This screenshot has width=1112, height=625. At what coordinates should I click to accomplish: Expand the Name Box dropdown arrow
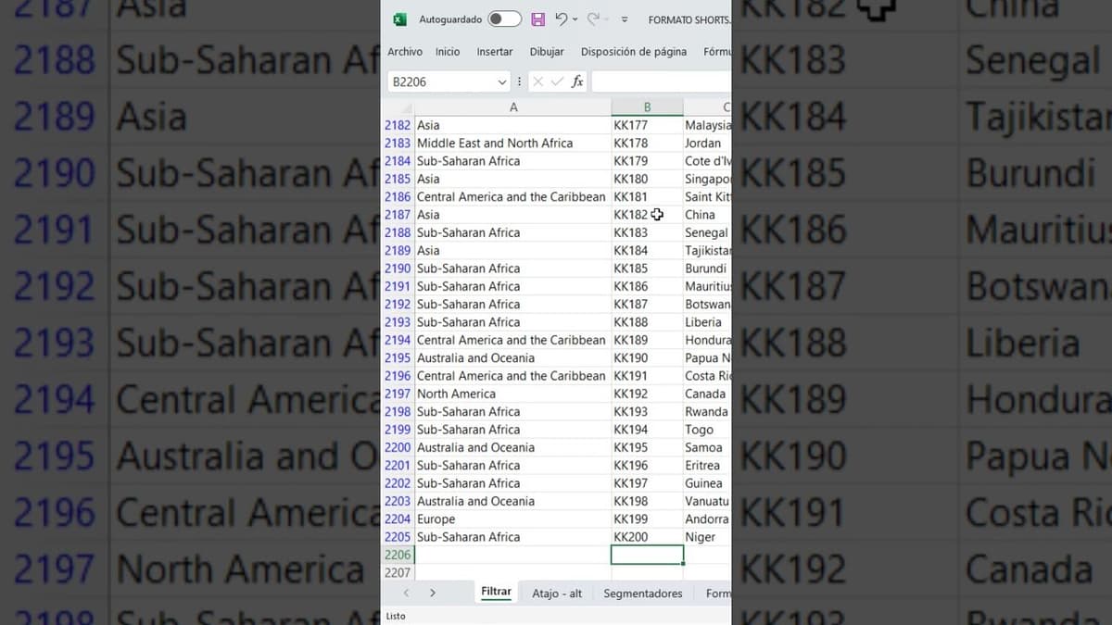(503, 81)
